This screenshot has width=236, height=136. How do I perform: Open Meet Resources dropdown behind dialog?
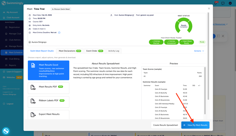(220, 24)
